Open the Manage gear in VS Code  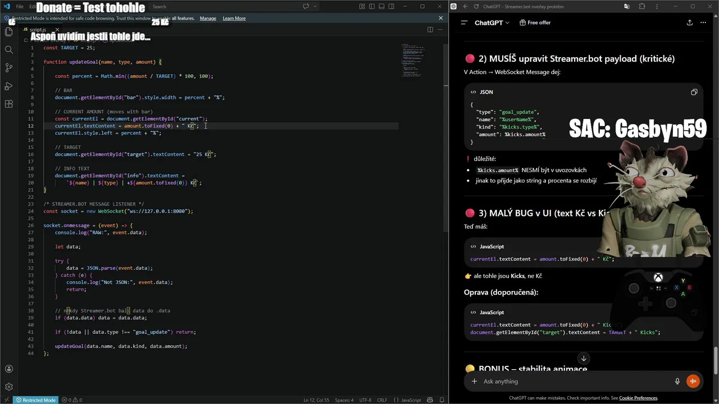pyautogui.click(x=8, y=387)
